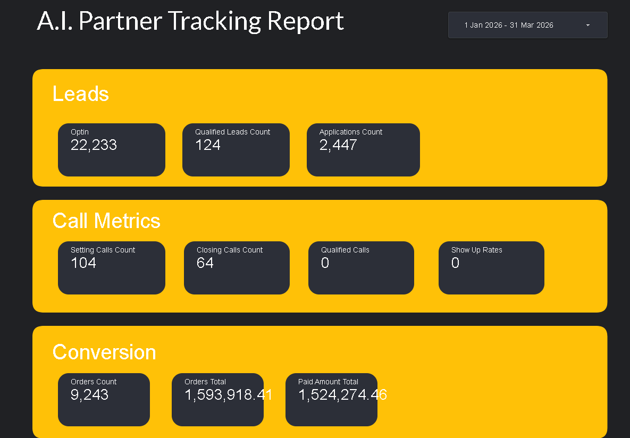Select the 2,447 applications value

pos(338,145)
